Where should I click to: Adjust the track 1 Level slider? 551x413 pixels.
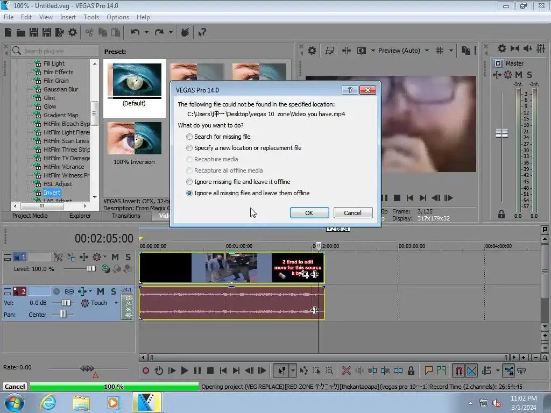(90, 269)
